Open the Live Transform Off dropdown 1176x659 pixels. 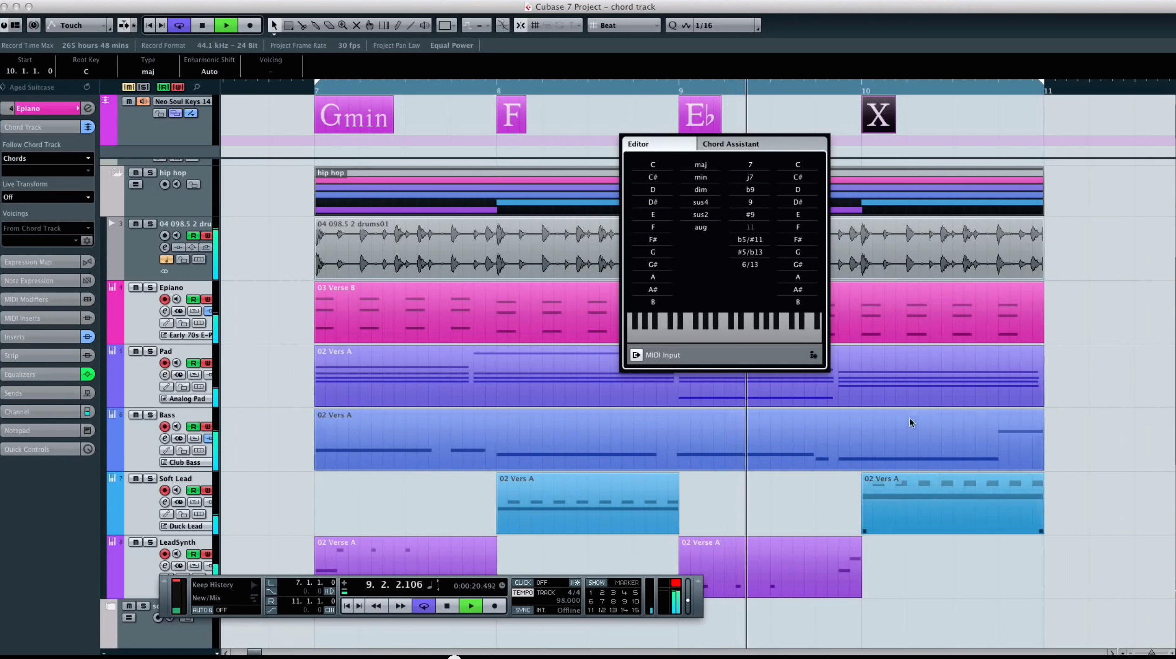tap(46, 197)
